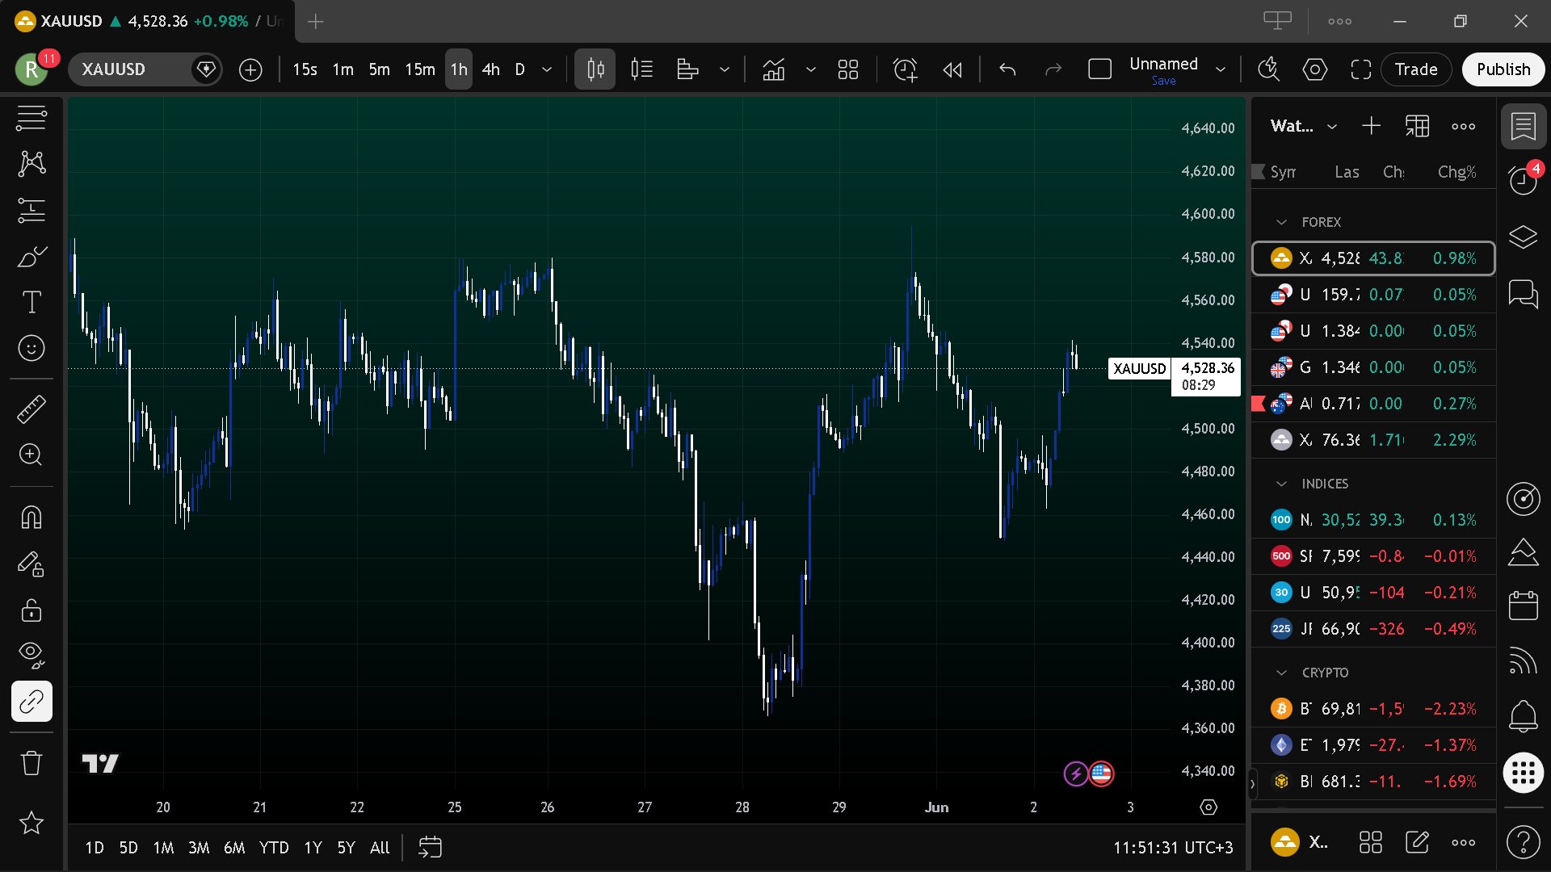Screen dimensions: 1551x872
Task: Click the Publish button
Action: (x=1503, y=69)
